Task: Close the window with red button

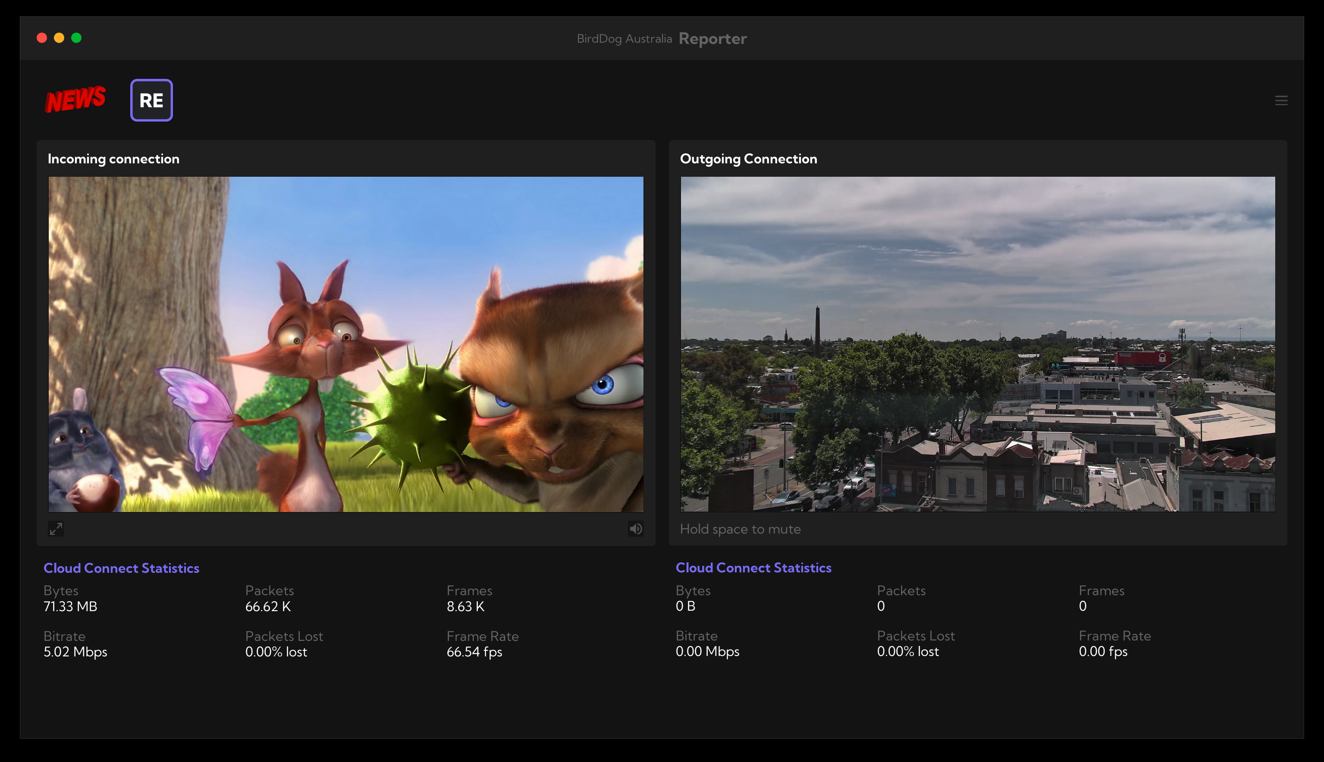Action: click(x=42, y=37)
